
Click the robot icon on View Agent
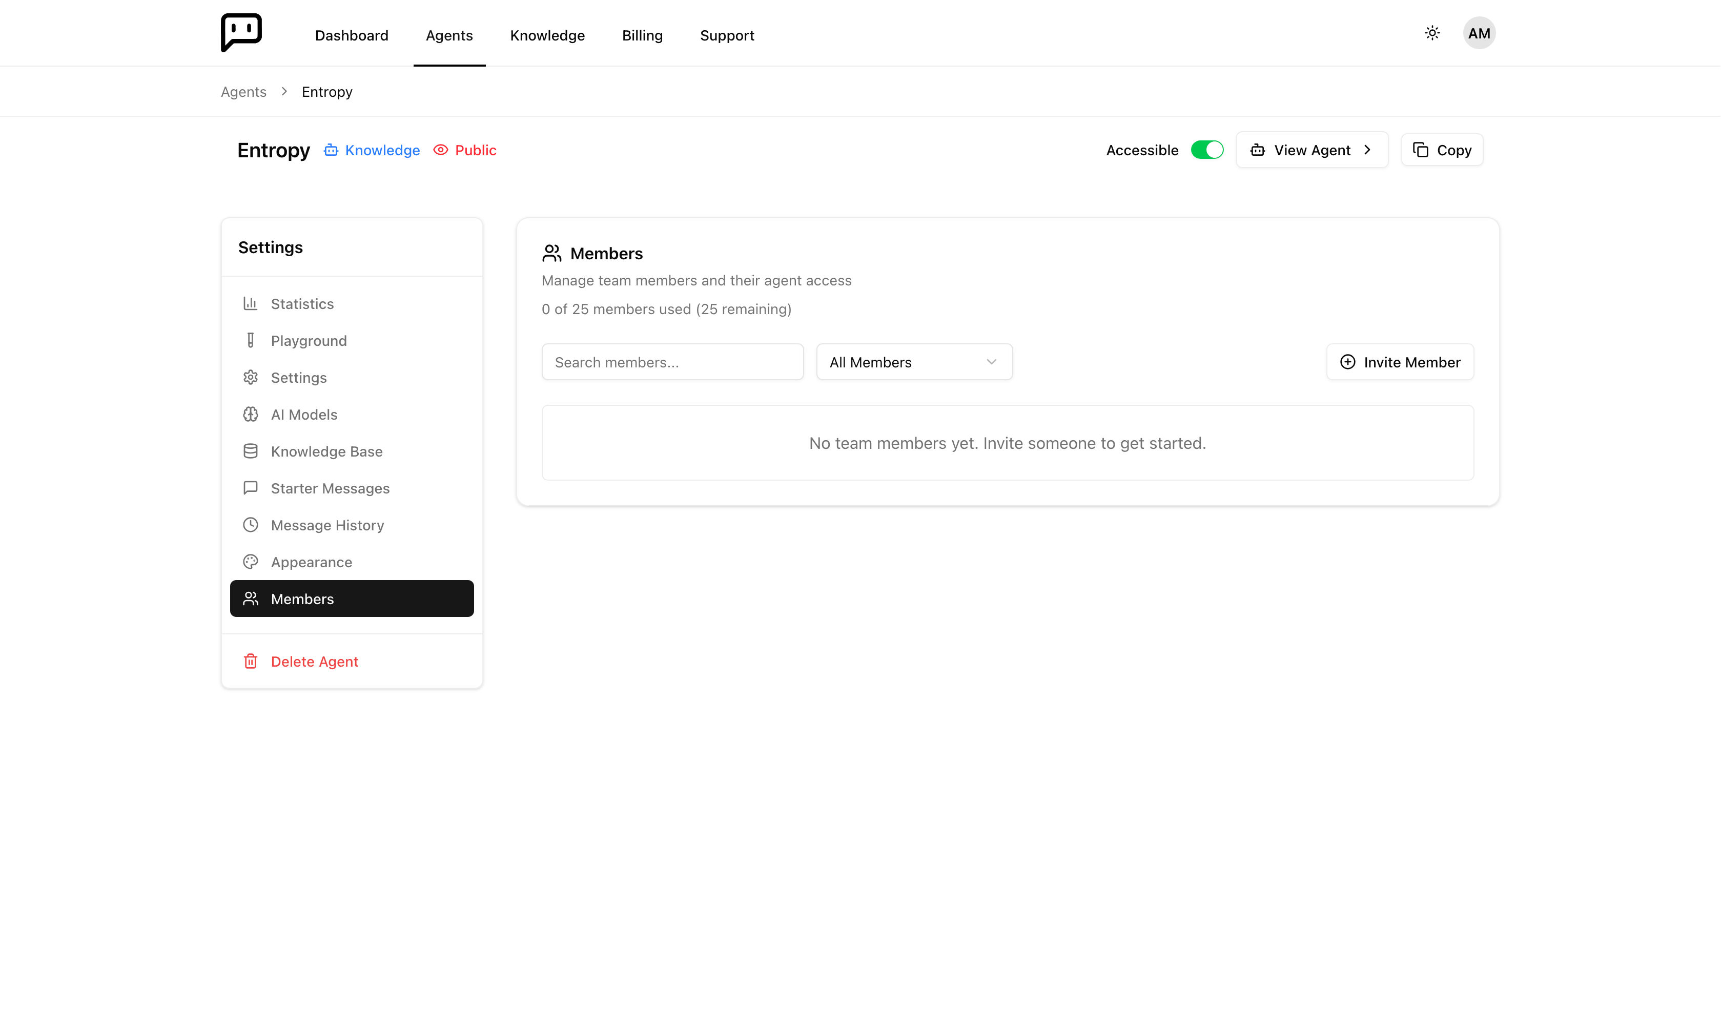pyautogui.click(x=1258, y=150)
